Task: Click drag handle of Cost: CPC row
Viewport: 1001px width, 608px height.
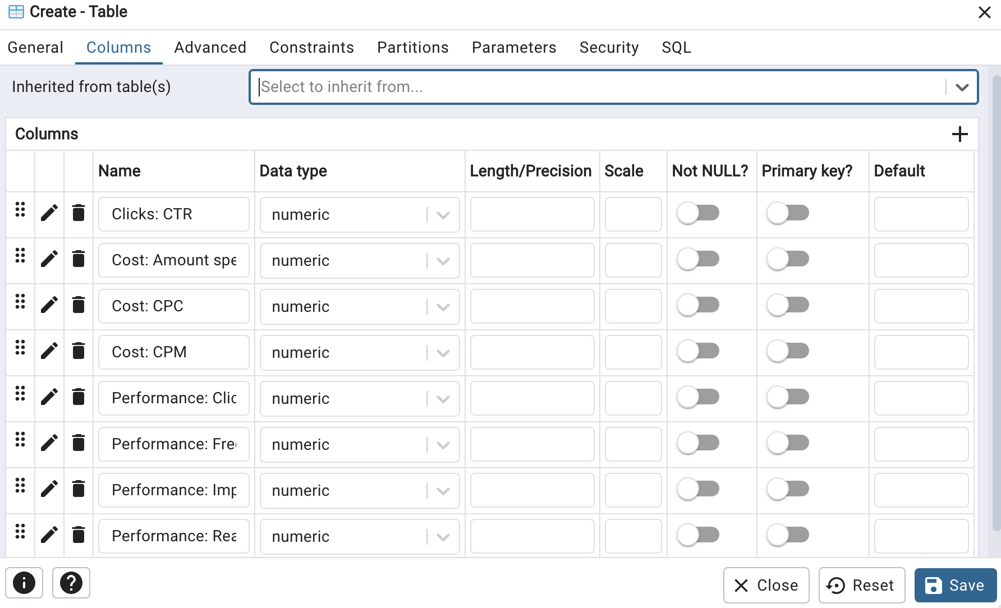Action: point(20,301)
